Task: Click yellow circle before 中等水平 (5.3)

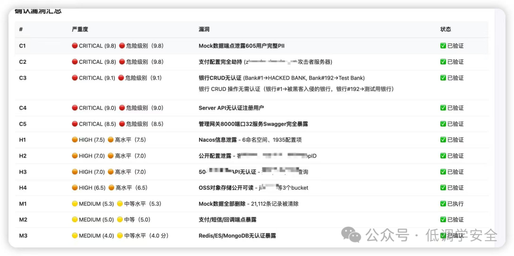Action: point(120,204)
